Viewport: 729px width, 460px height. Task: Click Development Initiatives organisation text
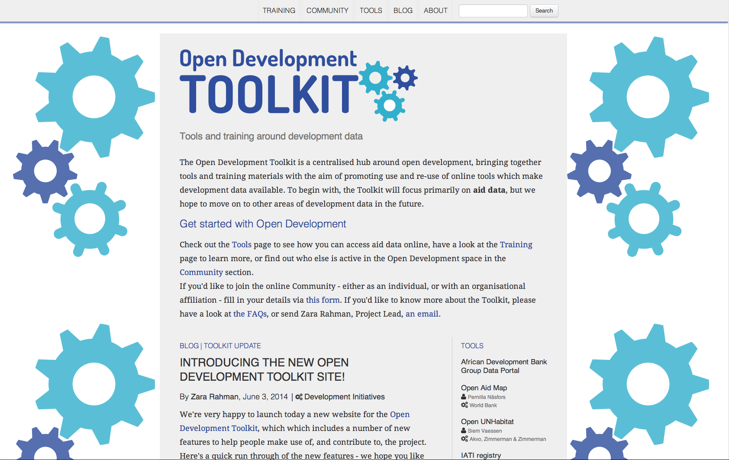pos(345,397)
